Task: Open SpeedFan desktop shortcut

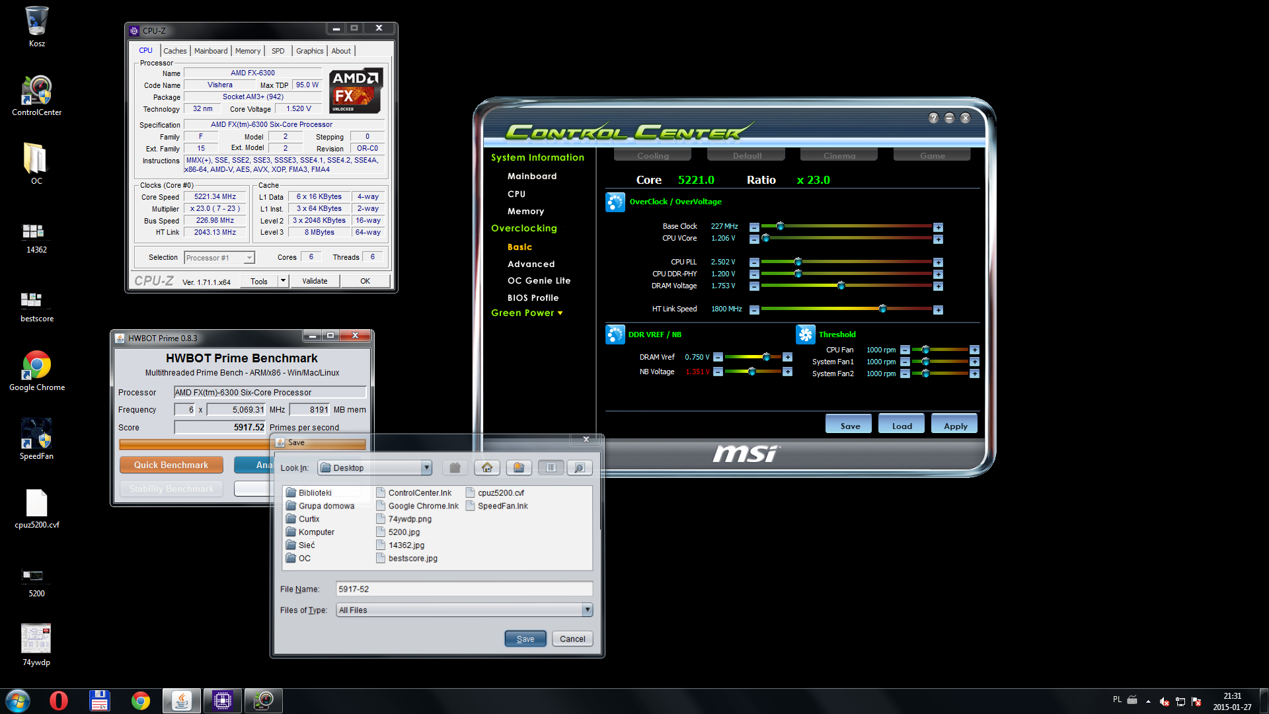Action: tap(36, 439)
